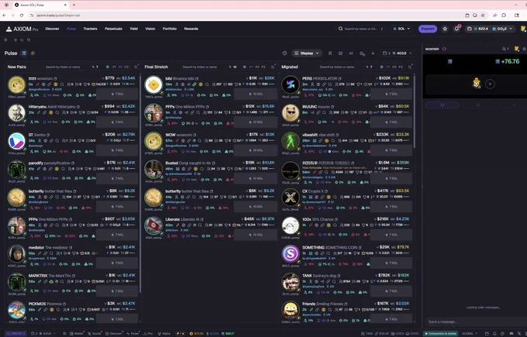This screenshot has height=337, width=527.
Task: Select preset P3 in New Pairs
Action: [x=126, y=67]
